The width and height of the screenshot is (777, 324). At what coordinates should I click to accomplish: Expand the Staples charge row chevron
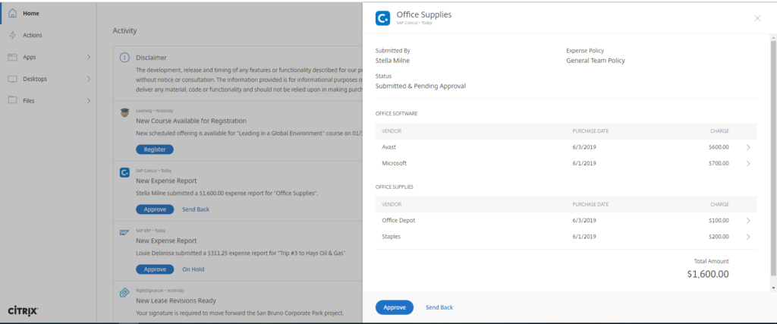748,237
